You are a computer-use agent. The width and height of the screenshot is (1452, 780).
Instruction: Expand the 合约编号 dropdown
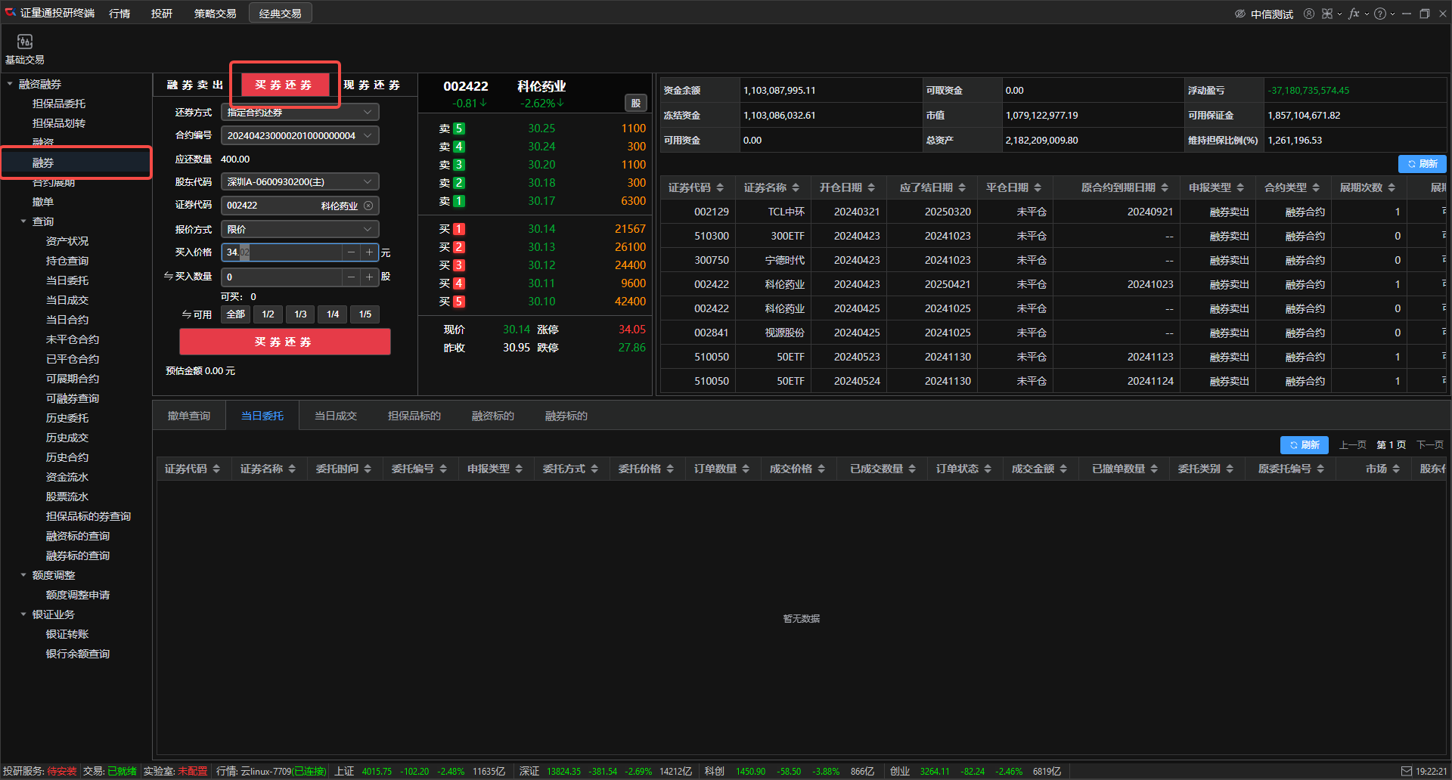click(299, 136)
